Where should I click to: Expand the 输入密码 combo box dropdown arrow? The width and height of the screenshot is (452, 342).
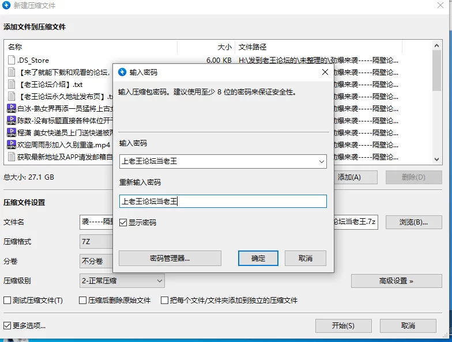click(321, 162)
